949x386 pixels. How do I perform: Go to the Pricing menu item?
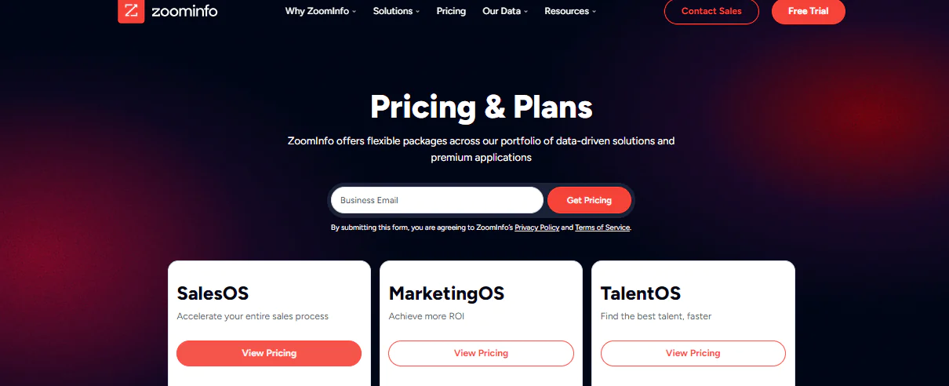coord(451,11)
